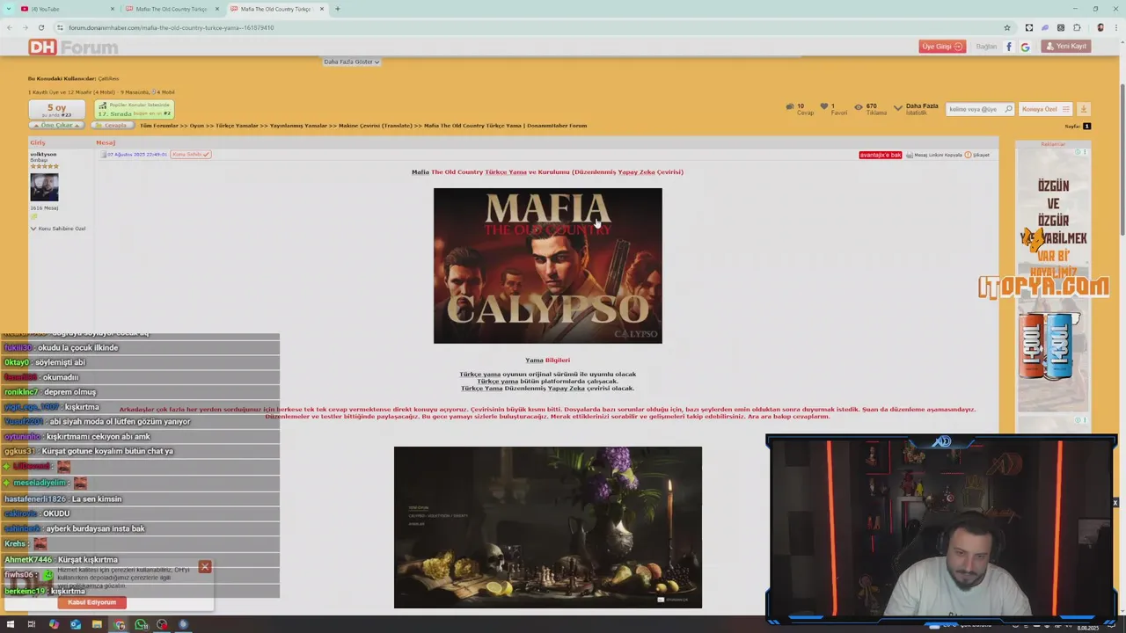
Task: Click the page vertical scrollbar
Action: [1122, 158]
